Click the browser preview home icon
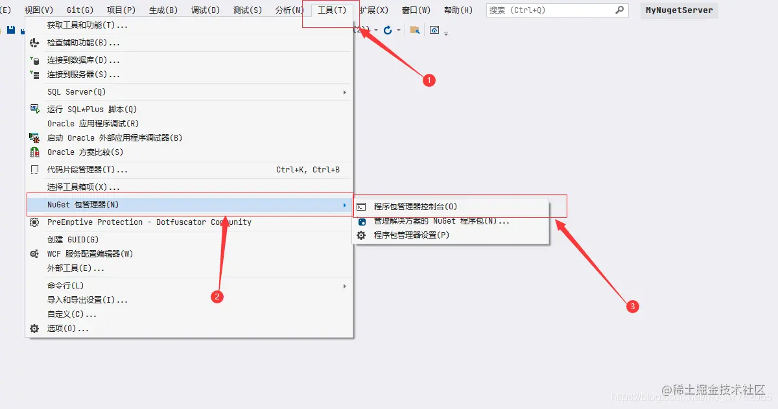Viewport: 778px width, 409px height. point(434,30)
